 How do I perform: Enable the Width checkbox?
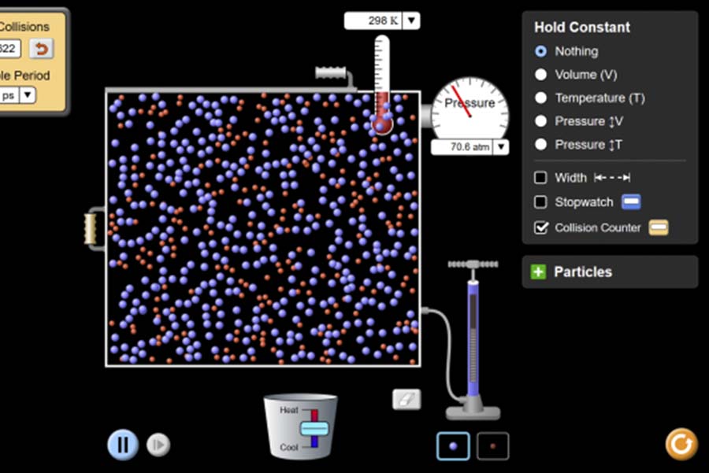pos(540,178)
